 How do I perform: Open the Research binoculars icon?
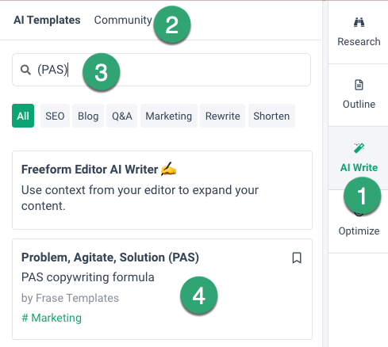359,22
